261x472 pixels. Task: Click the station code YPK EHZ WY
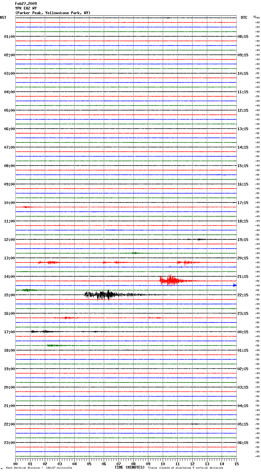(x=26, y=8)
